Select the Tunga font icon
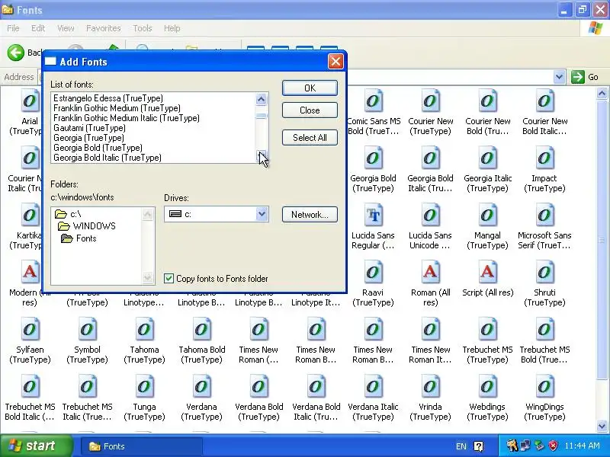 [144, 387]
